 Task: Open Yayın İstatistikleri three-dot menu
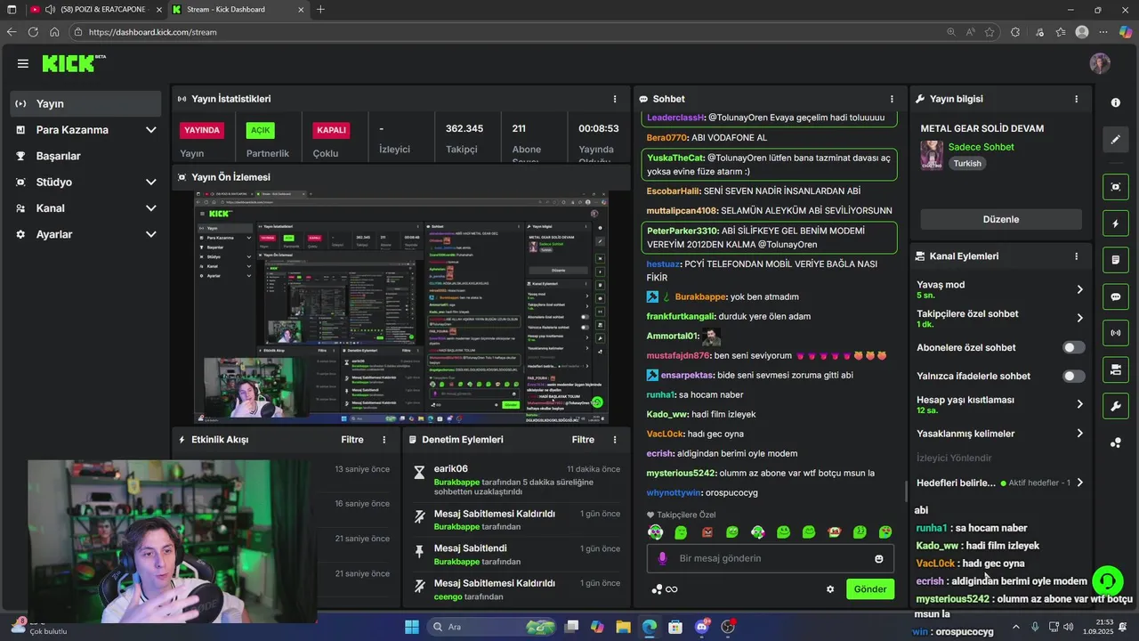614,99
